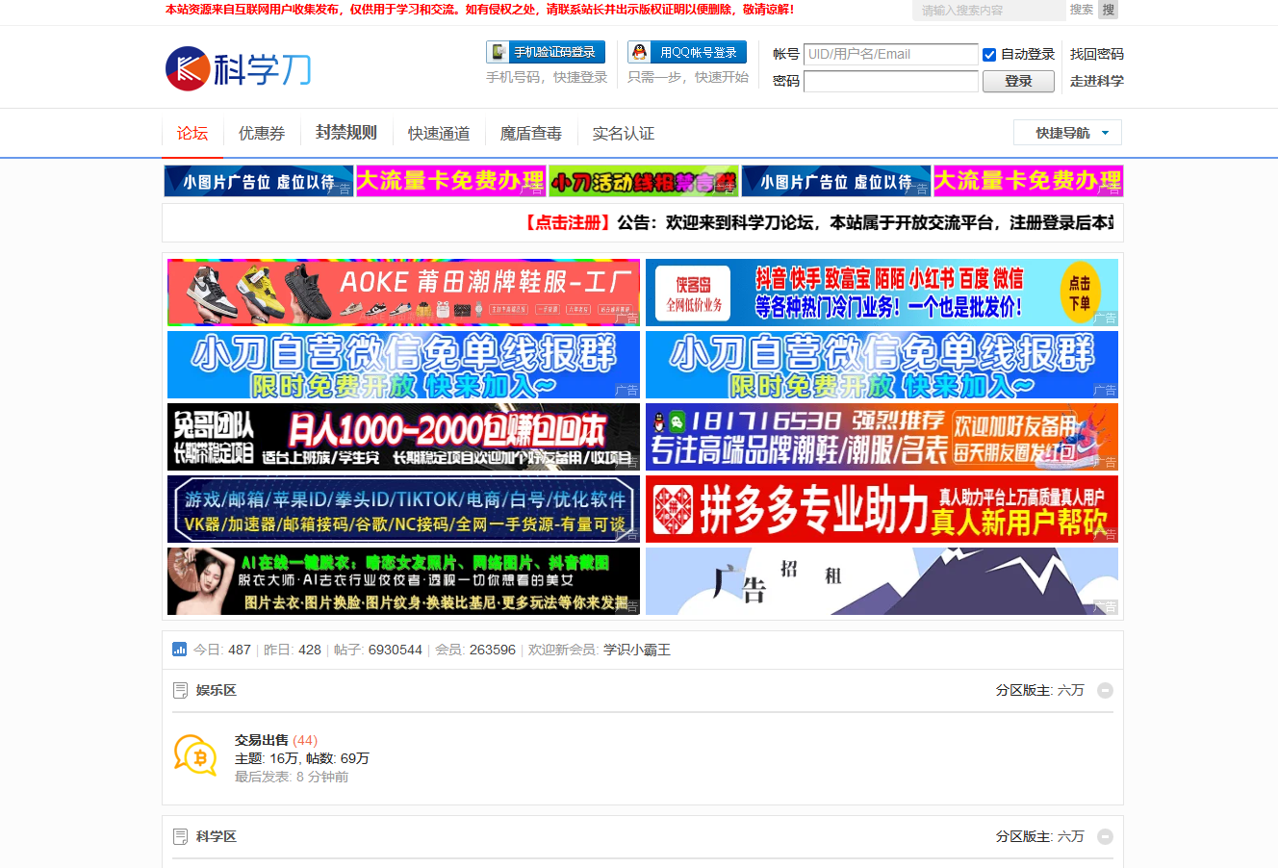This screenshot has width=1278, height=868.
Task: Click the 拼多多专业助力 red banner
Action: [882, 509]
